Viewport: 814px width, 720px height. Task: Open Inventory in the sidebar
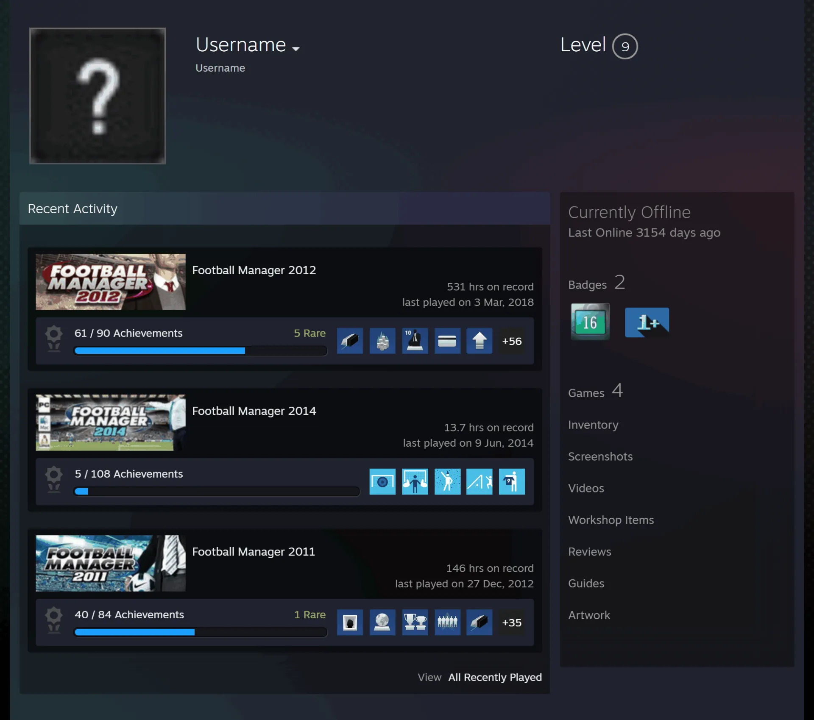pos(593,425)
